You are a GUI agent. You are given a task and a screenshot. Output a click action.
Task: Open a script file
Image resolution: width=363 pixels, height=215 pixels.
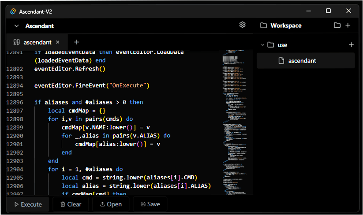coord(111,204)
